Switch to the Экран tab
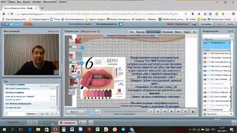Viewport: 237px width, 133px height. [x=187, y=32]
